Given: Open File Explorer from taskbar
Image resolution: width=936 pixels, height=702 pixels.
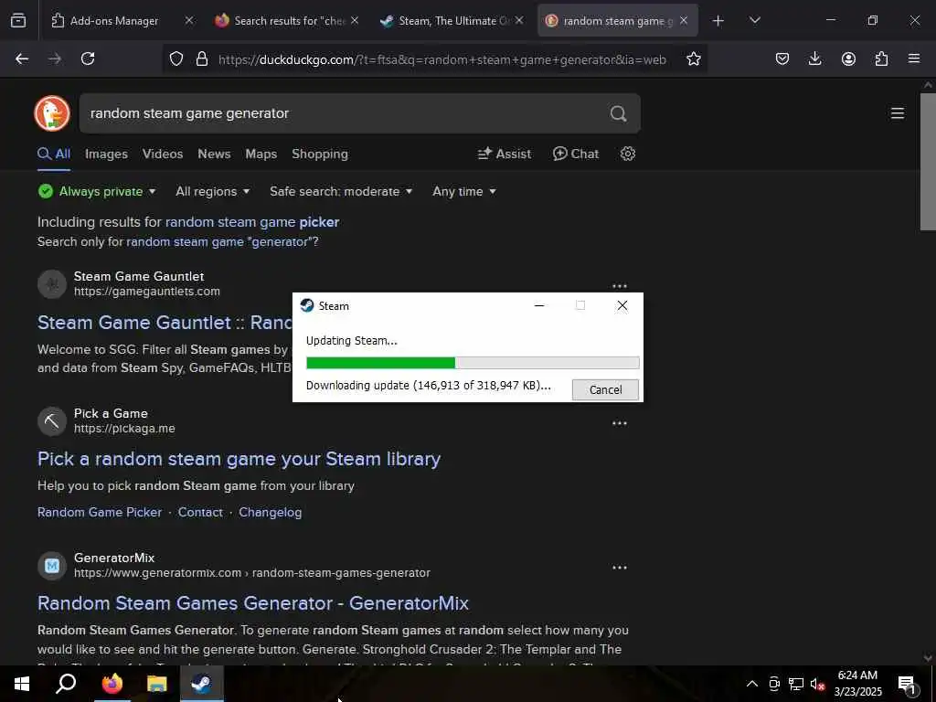Looking at the screenshot, I should pyautogui.click(x=157, y=684).
